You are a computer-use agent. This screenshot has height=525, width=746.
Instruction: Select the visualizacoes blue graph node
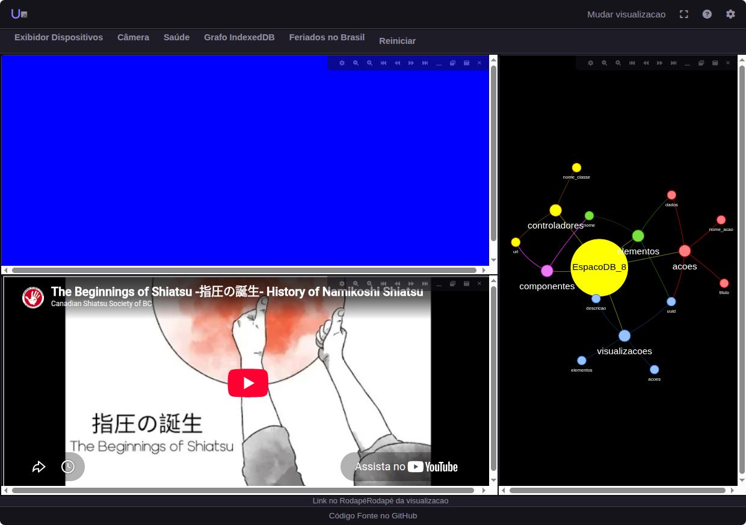(624, 336)
